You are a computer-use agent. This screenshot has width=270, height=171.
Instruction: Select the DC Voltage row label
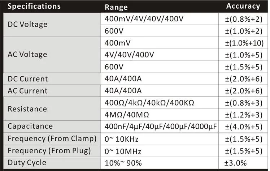click(27, 25)
